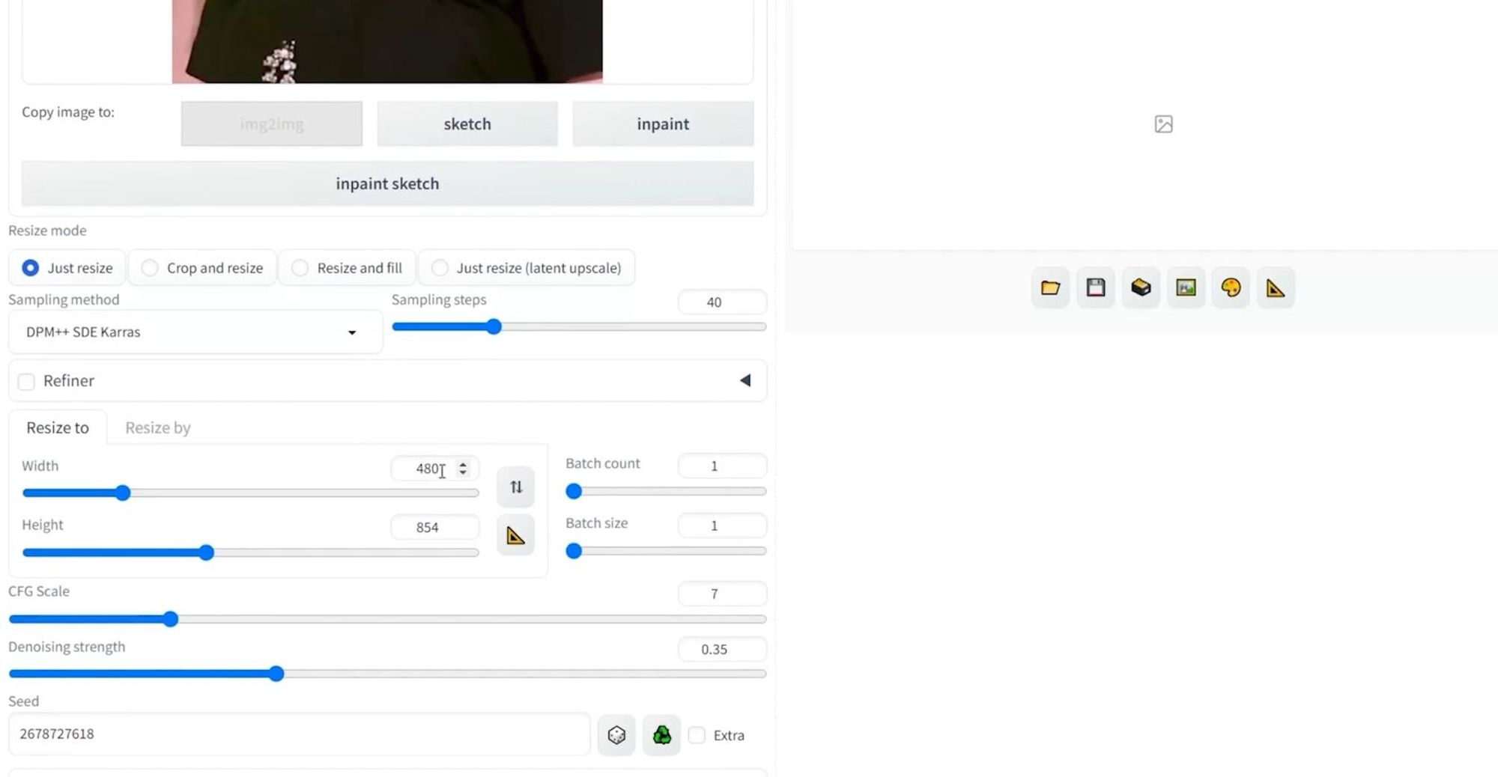Switch to the Resize by tab
Screen dimensions: 1498x777
(158, 427)
